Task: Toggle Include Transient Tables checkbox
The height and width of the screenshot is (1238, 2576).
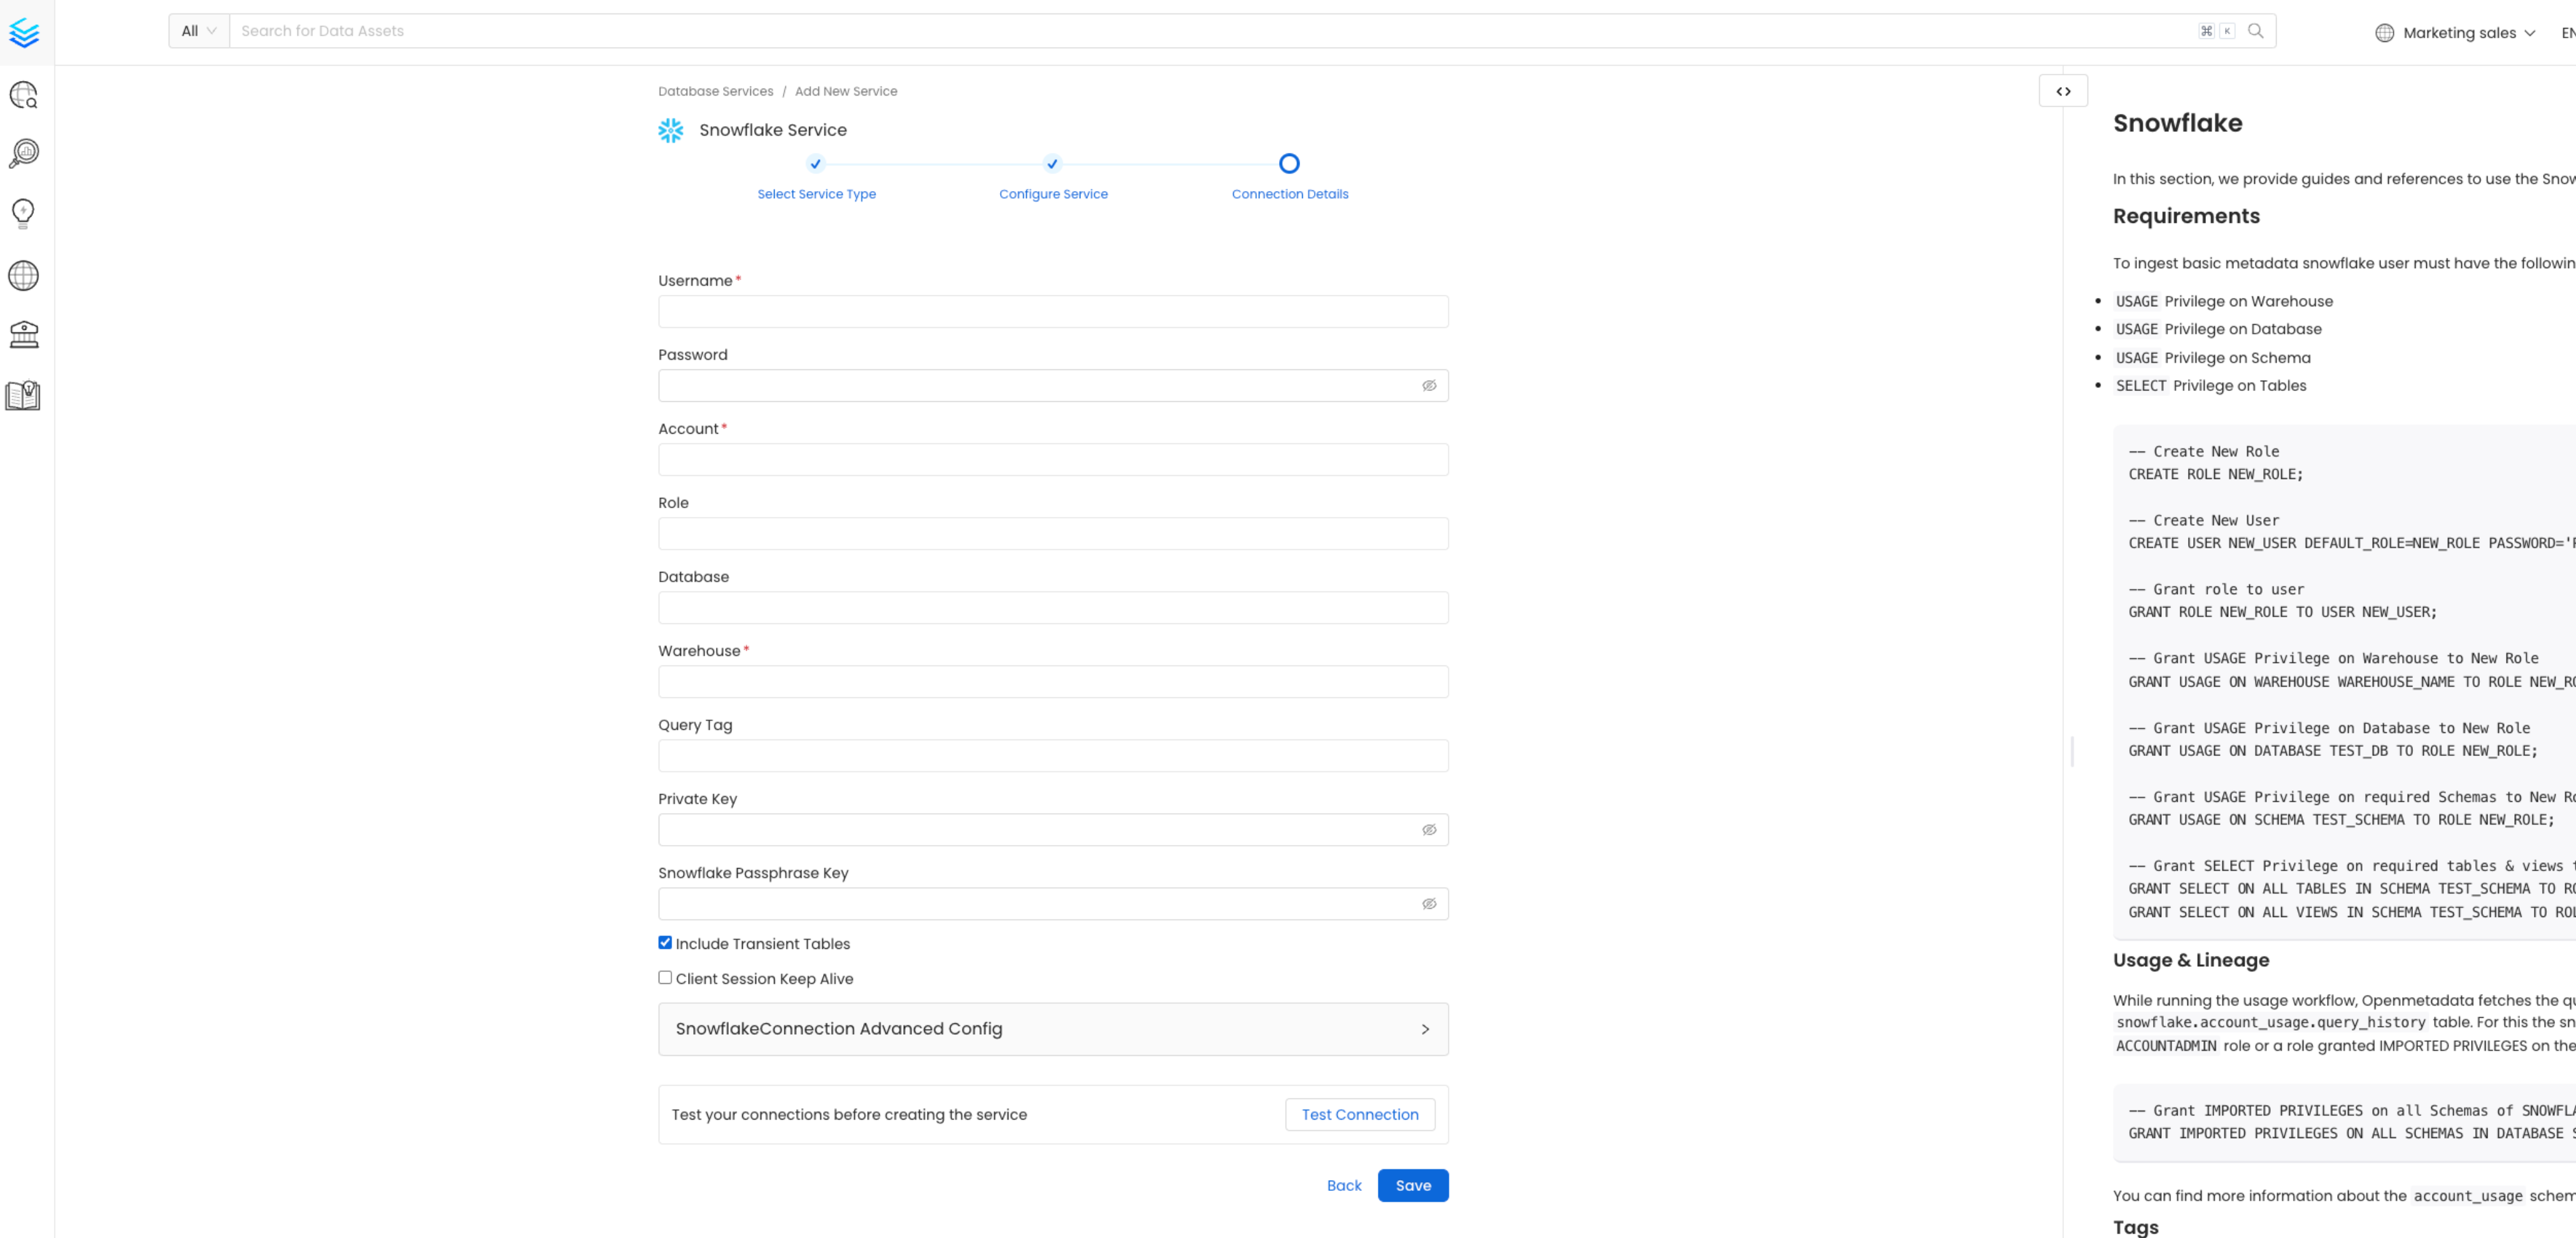Action: (665, 942)
